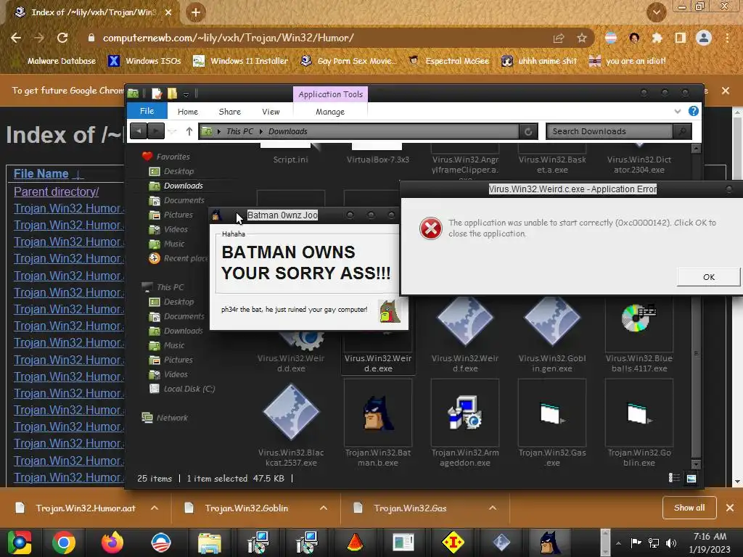Open Explorer help question mark icon
This screenshot has width=743, height=557.
pos(693,111)
